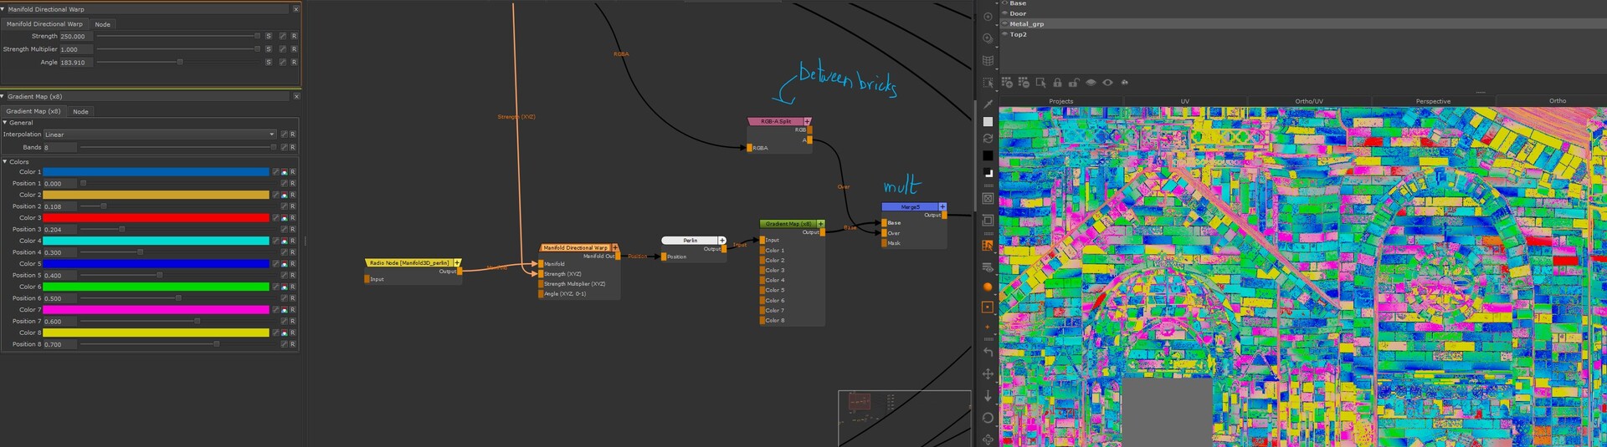Reset Color 3 with its R button
This screenshot has height=447, width=1607.
pos(293,218)
